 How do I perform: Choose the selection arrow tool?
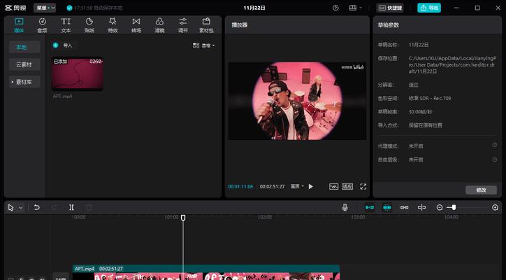tap(11, 208)
